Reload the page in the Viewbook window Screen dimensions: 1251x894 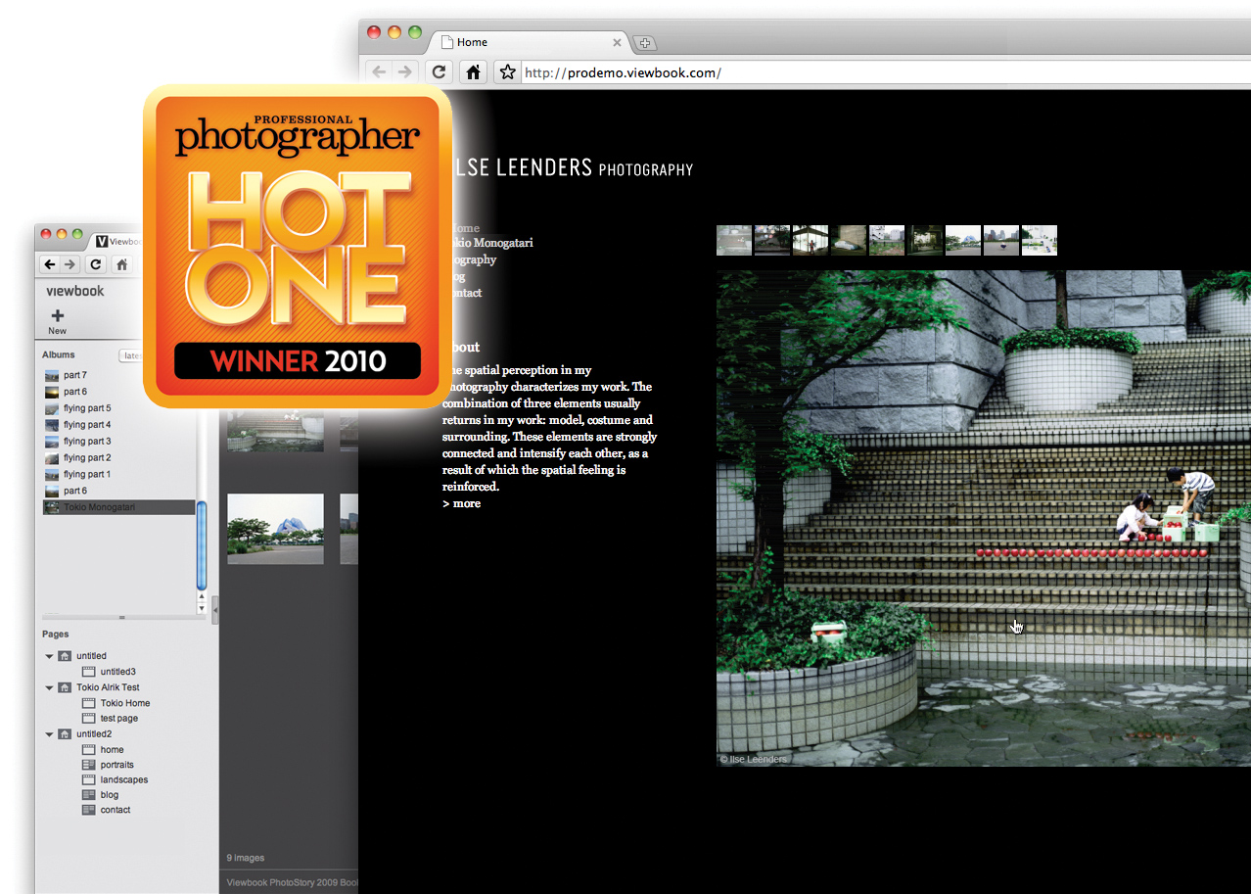tap(96, 264)
